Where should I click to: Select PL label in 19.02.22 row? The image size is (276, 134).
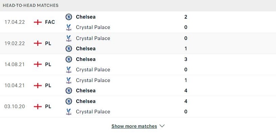tap(48, 43)
